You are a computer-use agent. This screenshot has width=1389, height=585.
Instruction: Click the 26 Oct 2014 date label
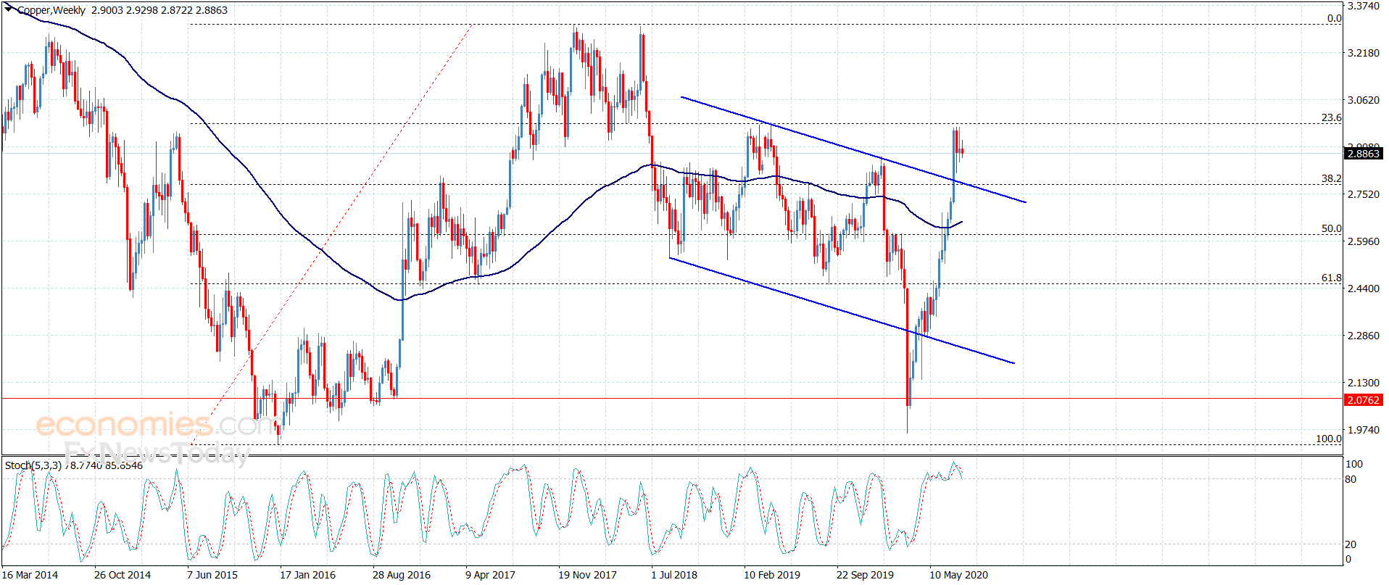click(x=123, y=575)
